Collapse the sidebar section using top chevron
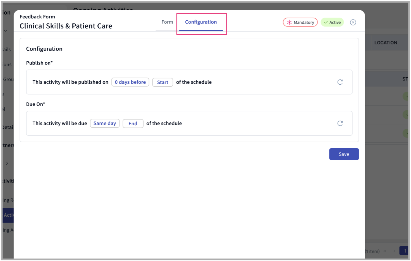The height and width of the screenshot is (261, 411). point(6,30)
